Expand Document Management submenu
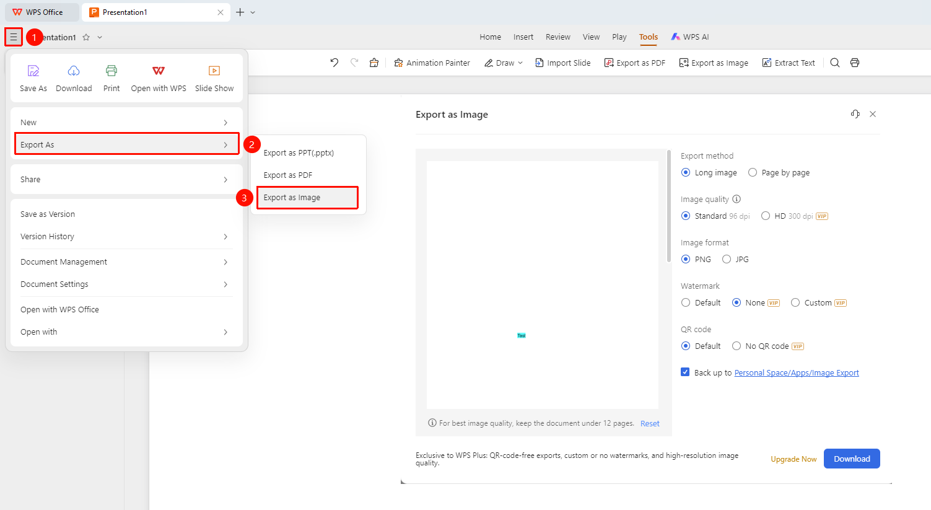The image size is (931, 510). [125, 262]
